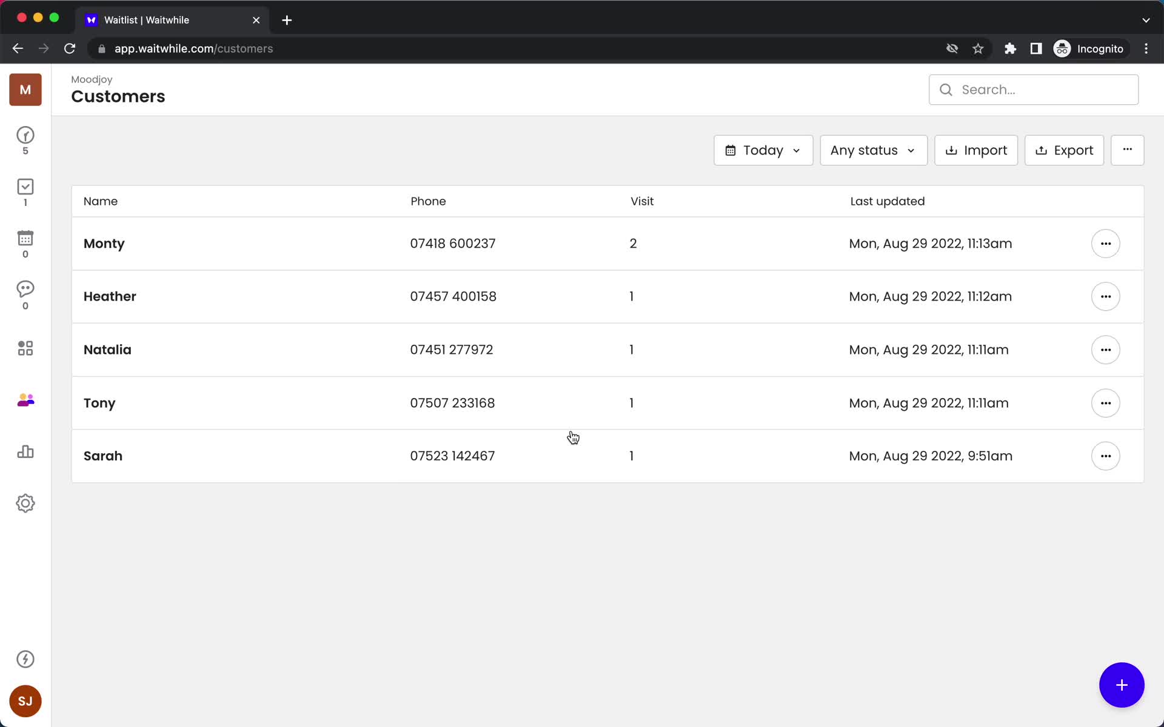Screen dimensions: 1164x727
Task: Click the address bar URL
Action: [193, 48]
